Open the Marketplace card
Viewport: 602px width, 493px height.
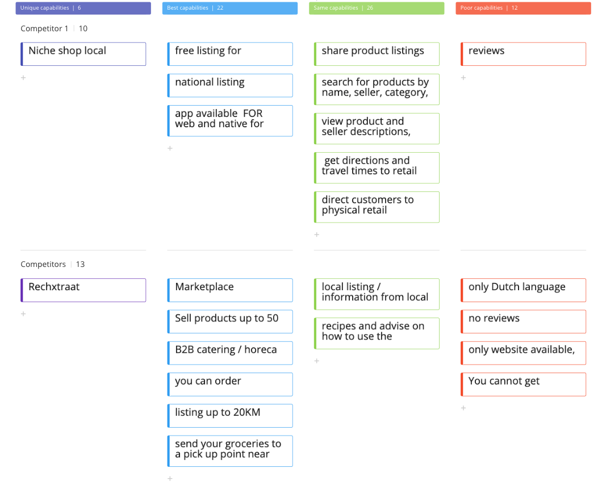click(x=230, y=290)
